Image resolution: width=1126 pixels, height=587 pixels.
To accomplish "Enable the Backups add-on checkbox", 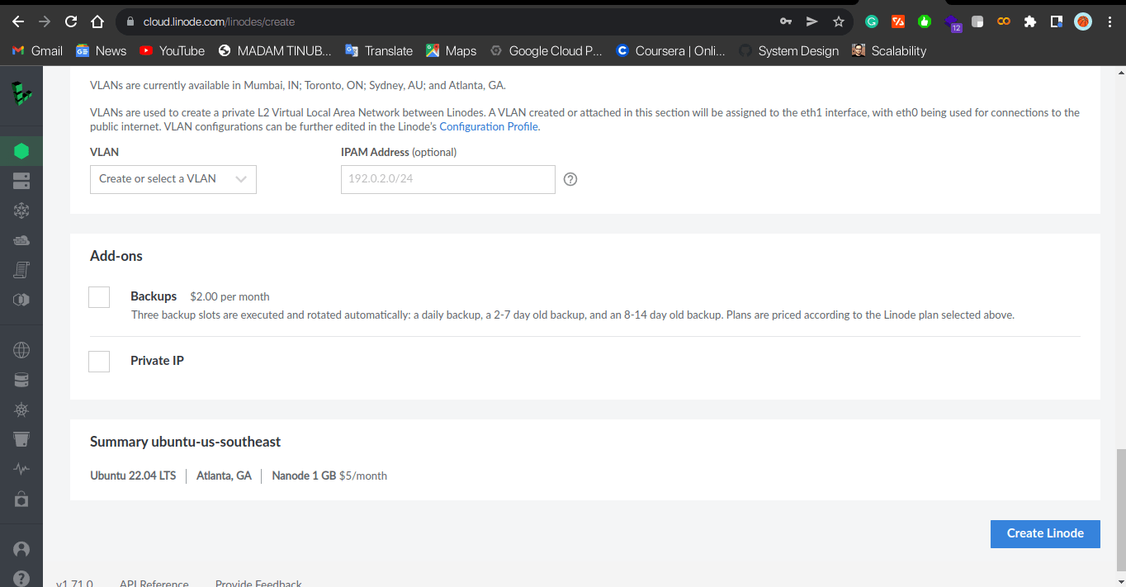I will pos(98,296).
